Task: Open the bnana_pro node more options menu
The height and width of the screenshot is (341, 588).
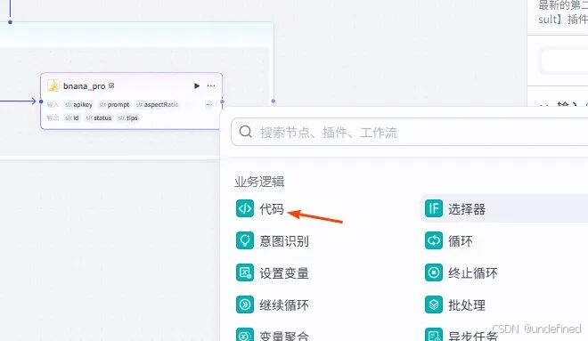Action: coord(211,85)
